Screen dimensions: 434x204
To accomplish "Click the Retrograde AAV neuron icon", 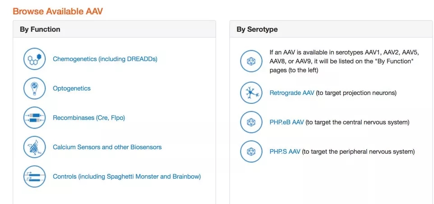I will 251,93.
